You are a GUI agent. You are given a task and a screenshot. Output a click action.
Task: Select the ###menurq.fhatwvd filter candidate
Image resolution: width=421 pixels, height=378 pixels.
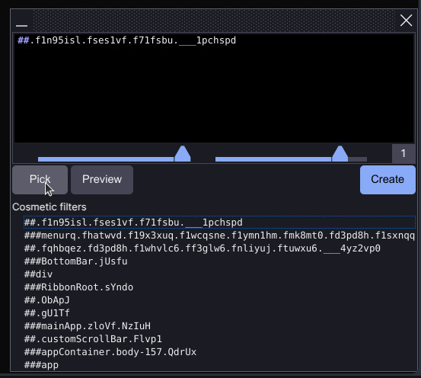point(219,235)
